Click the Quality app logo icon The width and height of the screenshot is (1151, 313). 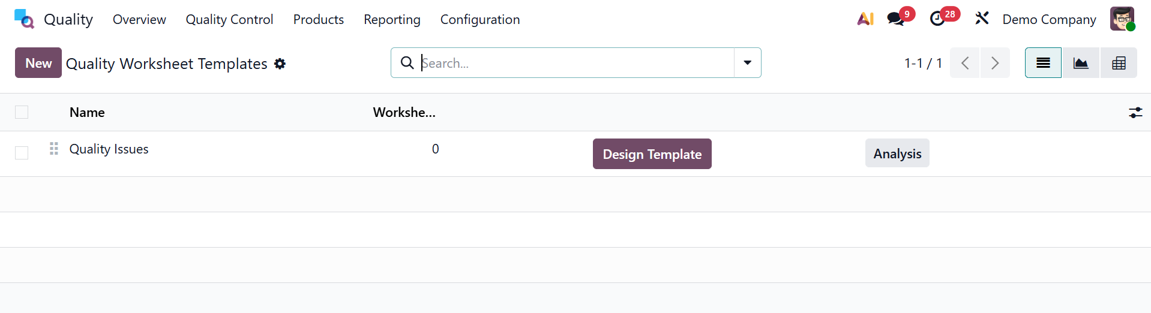point(24,19)
